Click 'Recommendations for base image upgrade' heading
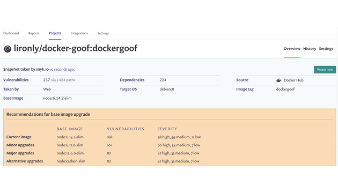Screen dimensions: 338x193 pos(48,114)
